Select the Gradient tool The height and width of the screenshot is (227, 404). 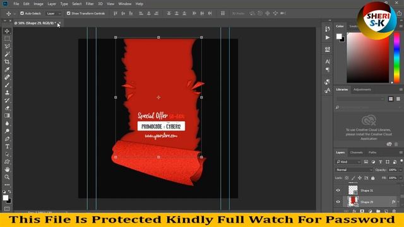pyautogui.click(x=7, y=116)
